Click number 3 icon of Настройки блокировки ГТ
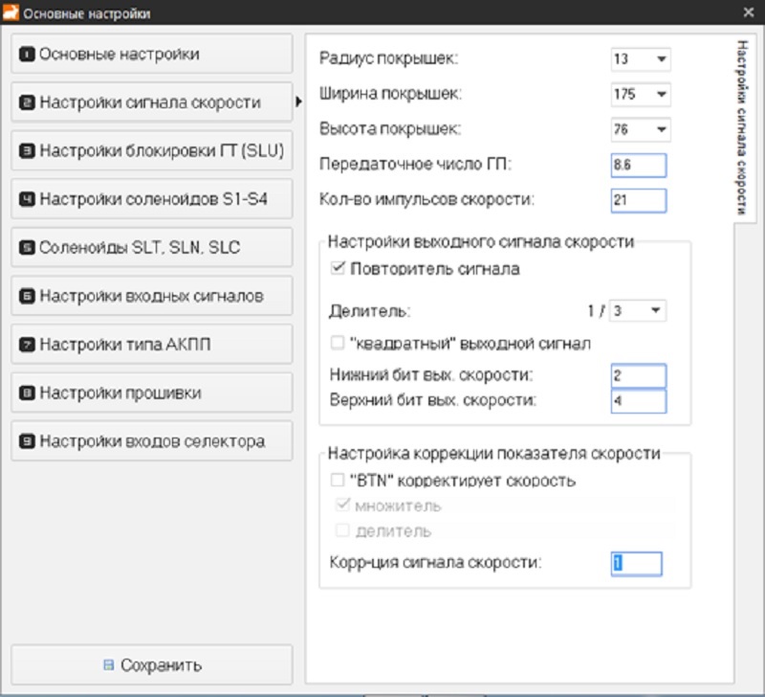 point(27,151)
